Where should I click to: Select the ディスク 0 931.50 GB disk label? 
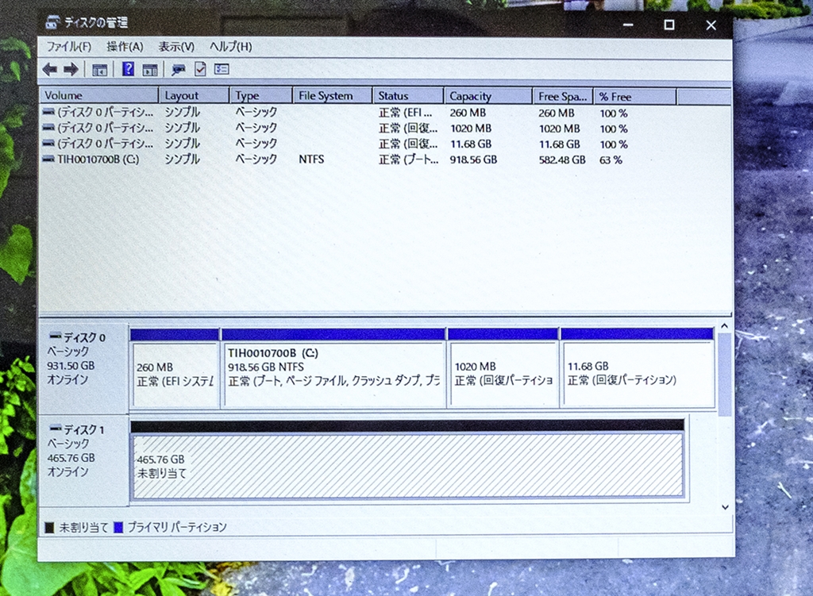(x=83, y=368)
